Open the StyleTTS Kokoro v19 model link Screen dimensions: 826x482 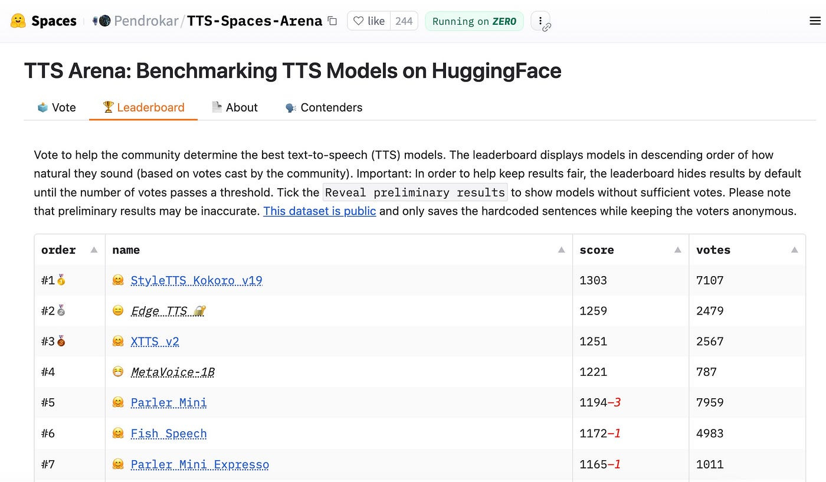[x=196, y=280]
